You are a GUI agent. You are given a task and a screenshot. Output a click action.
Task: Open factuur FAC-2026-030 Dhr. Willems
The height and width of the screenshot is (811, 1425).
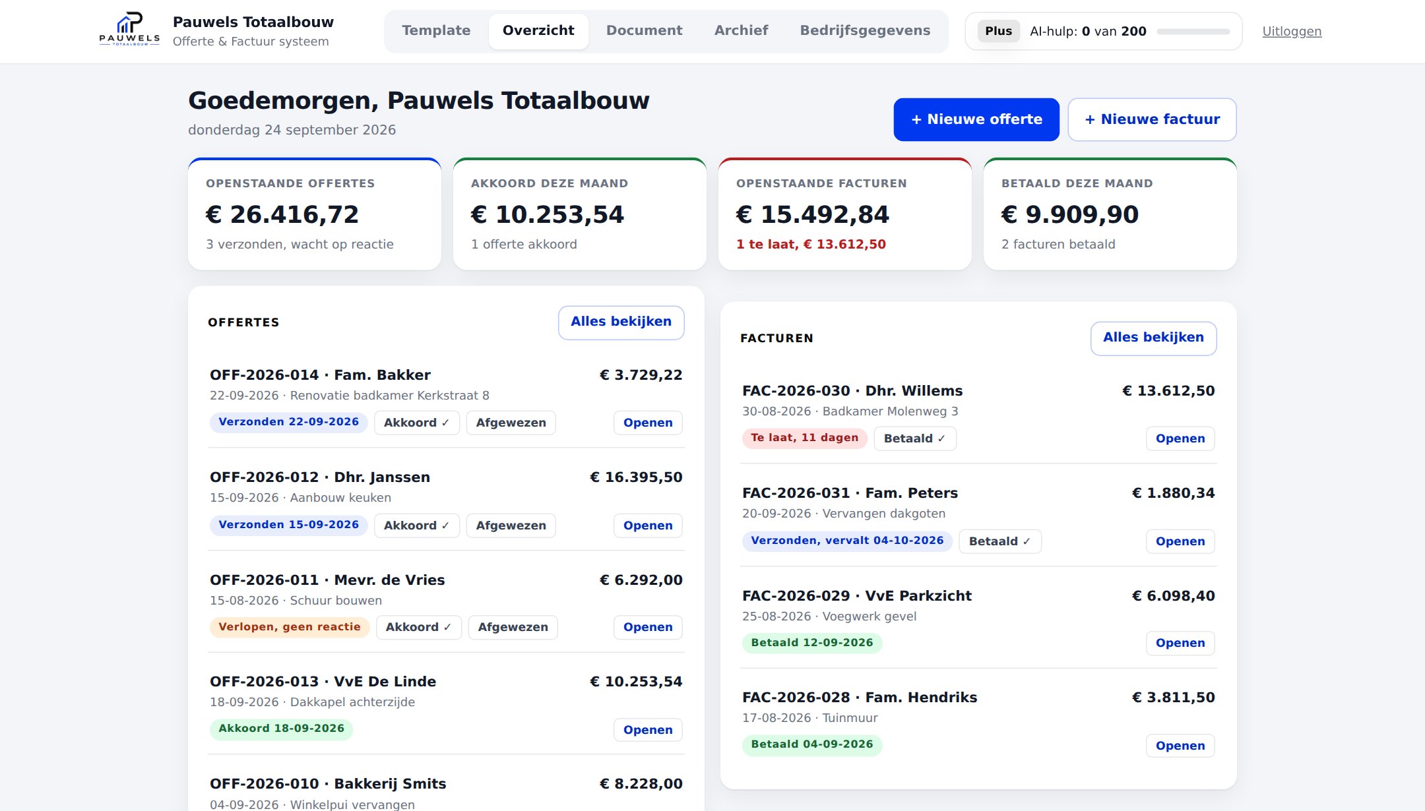1180,438
